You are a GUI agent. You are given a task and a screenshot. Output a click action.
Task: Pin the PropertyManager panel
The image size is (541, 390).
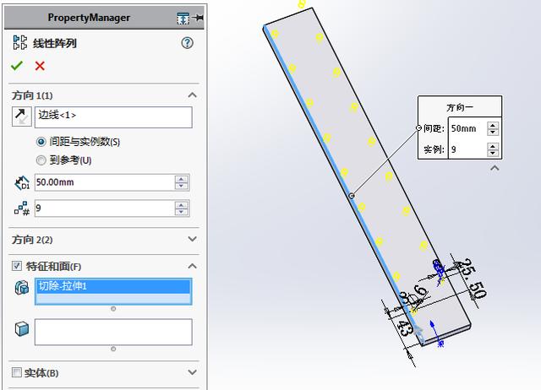click(x=199, y=18)
